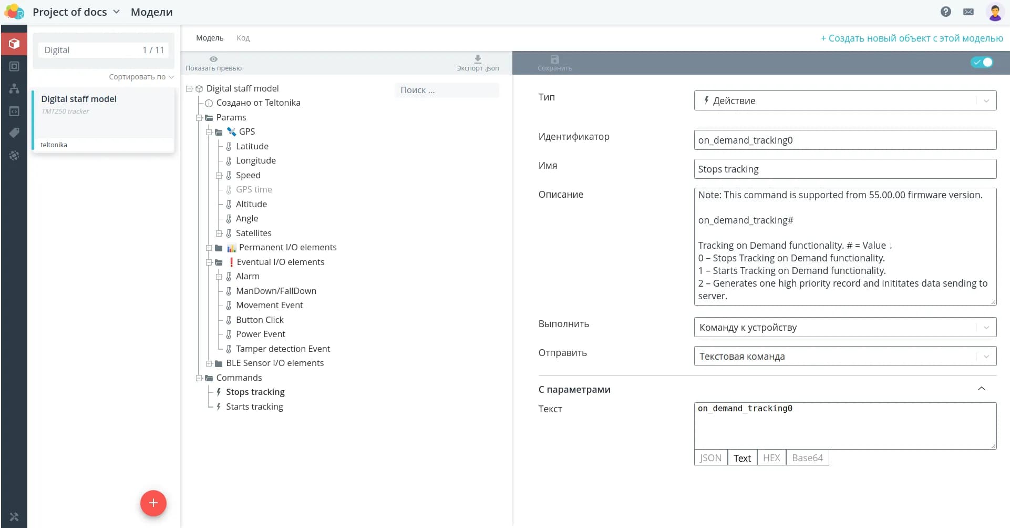Open the tools icon at sidebar bottom

pyautogui.click(x=14, y=517)
